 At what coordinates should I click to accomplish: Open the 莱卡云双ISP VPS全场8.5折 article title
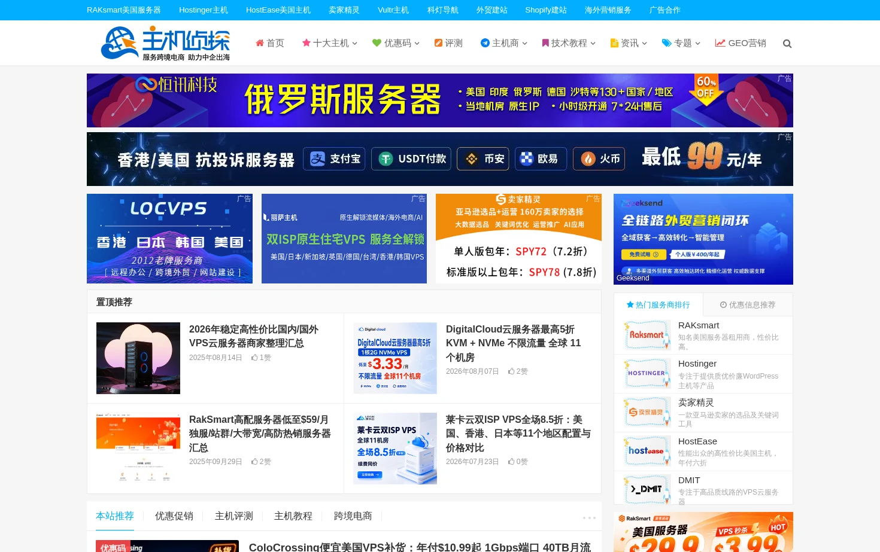pyautogui.click(x=518, y=434)
